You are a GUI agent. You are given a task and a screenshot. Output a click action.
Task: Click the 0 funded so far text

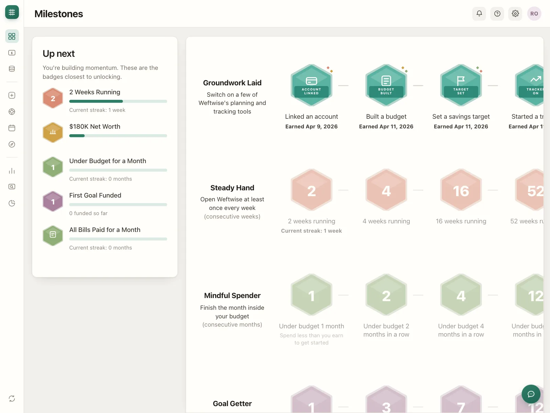pos(88,213)
